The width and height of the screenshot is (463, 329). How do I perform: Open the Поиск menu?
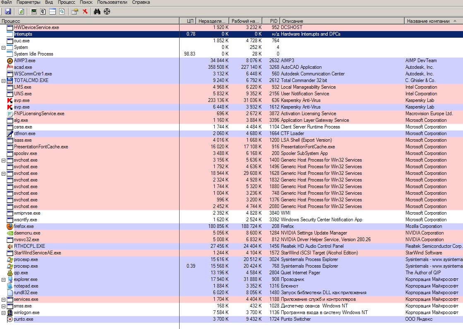[86, 2]
